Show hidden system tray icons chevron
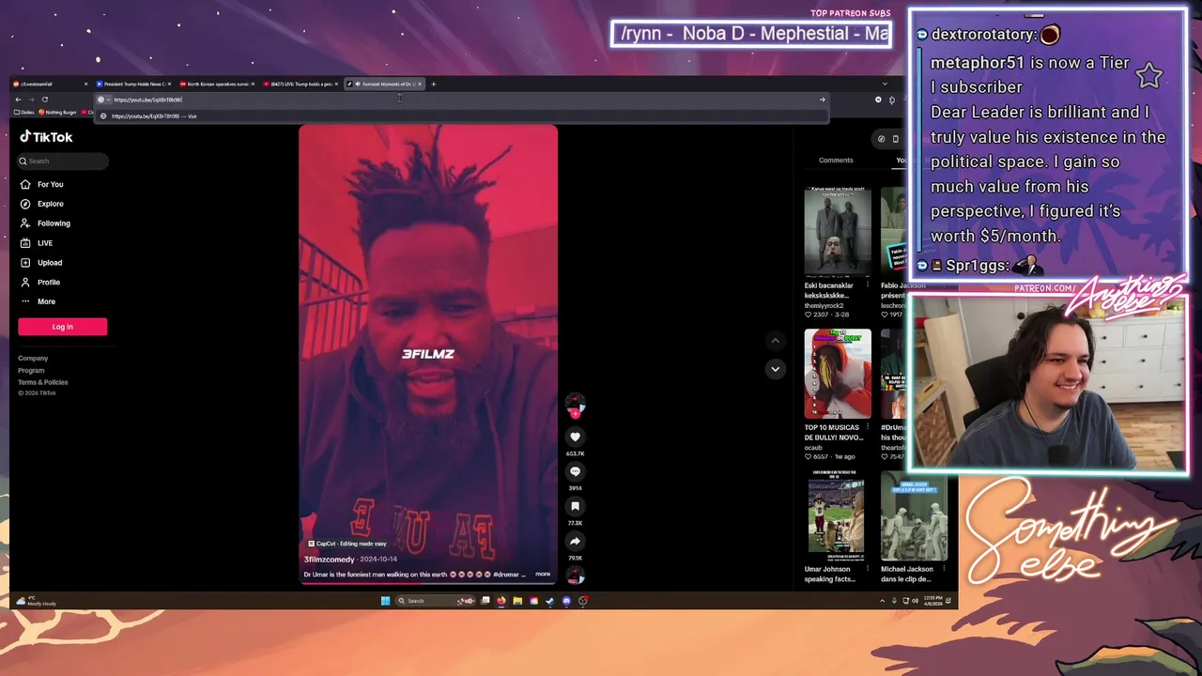This screenshot has height=676, width=1202. [882, 601]
